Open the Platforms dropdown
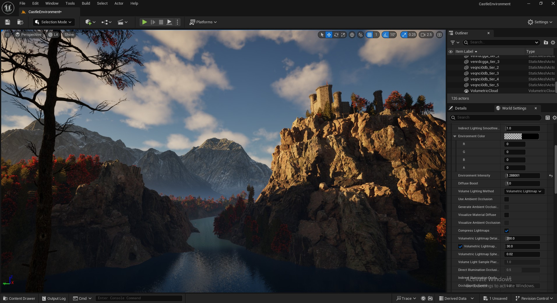 pyautogui.click(x=203, y=22)
